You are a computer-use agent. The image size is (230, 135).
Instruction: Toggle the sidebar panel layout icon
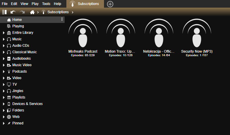click(x=4, y=12)
